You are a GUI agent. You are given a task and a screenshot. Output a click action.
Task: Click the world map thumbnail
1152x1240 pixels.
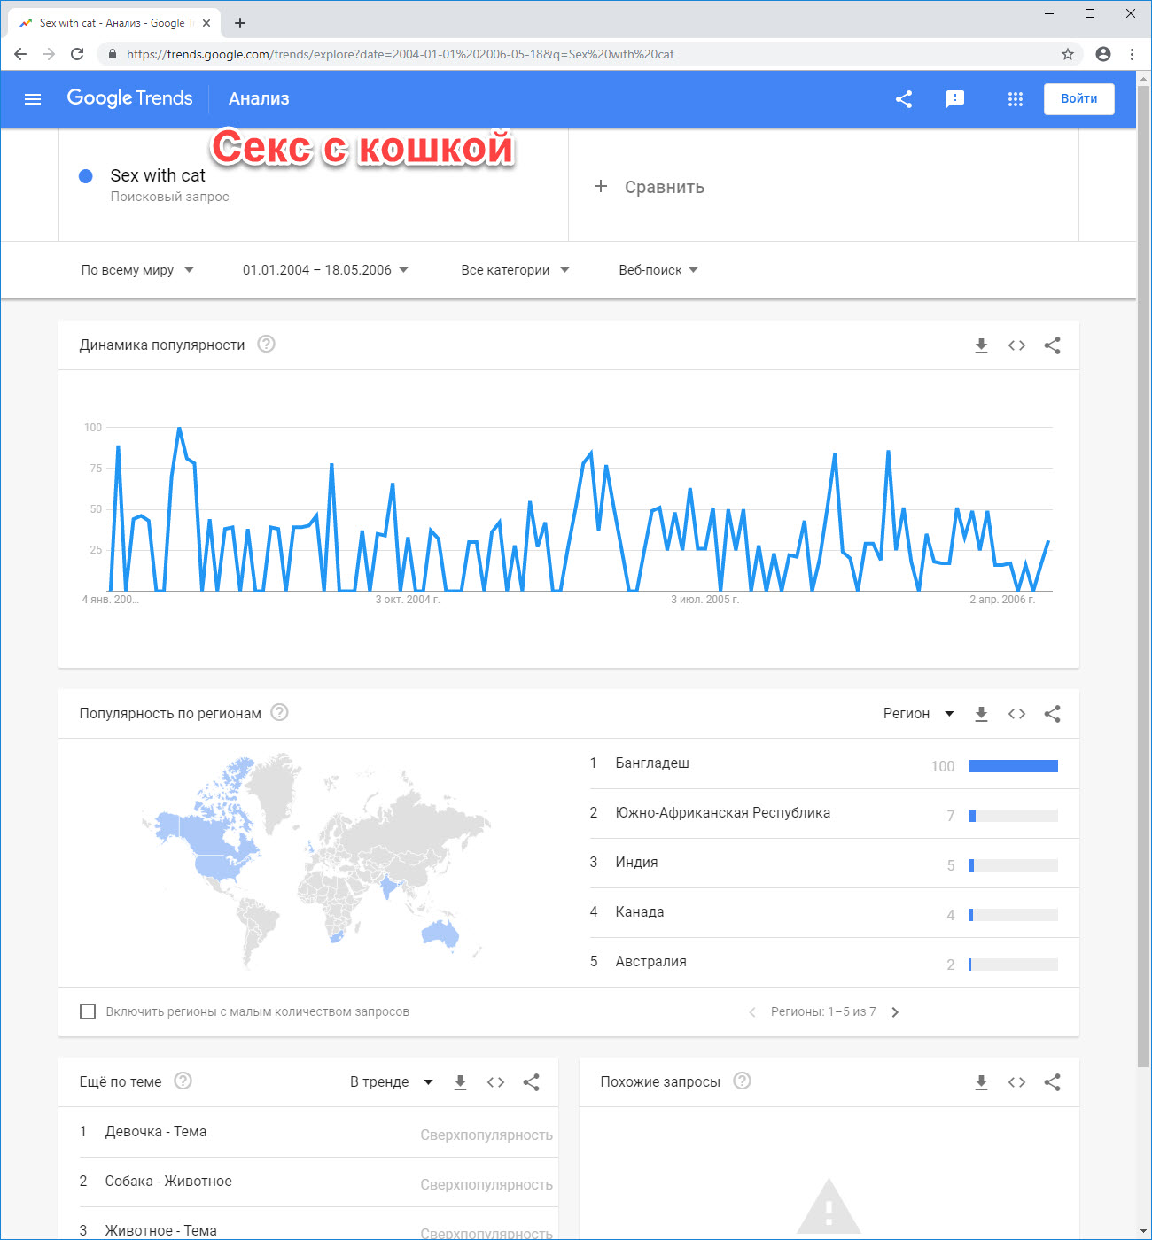[x=316, y=861]
